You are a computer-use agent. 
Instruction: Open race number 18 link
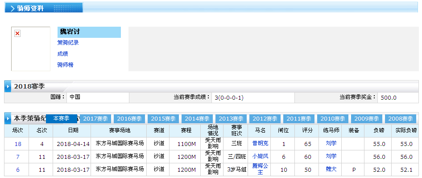(18, 144)
